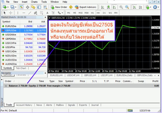Screen dimensions: 162x113
Task: Click the yellow MetaEditor diamond icon
Action: 71,7
